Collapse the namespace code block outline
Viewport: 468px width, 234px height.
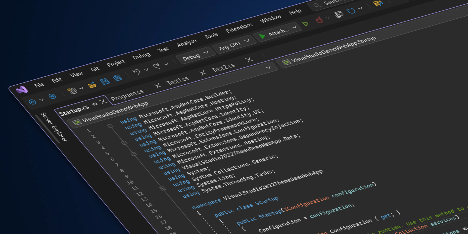(x=163, y=188)
